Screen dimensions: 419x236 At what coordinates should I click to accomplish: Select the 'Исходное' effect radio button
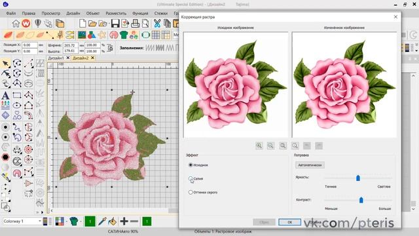click(x=191, y=165)
